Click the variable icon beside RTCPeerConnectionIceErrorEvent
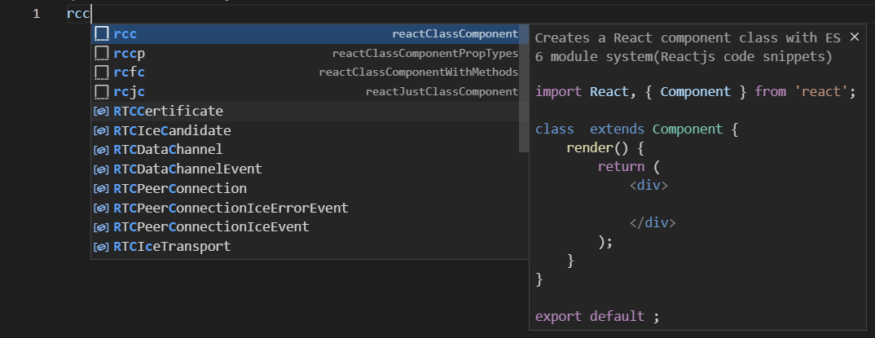 point(102,208)
